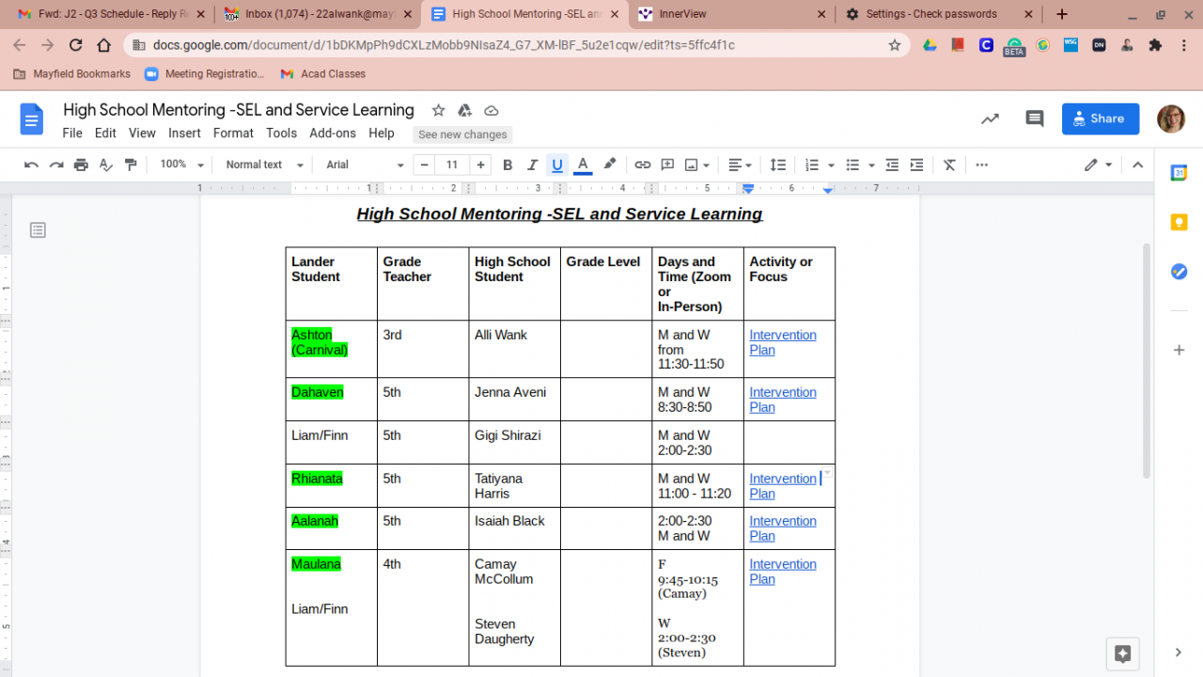
Task: Click Clear formatting icon
Action: pos(949,165)
